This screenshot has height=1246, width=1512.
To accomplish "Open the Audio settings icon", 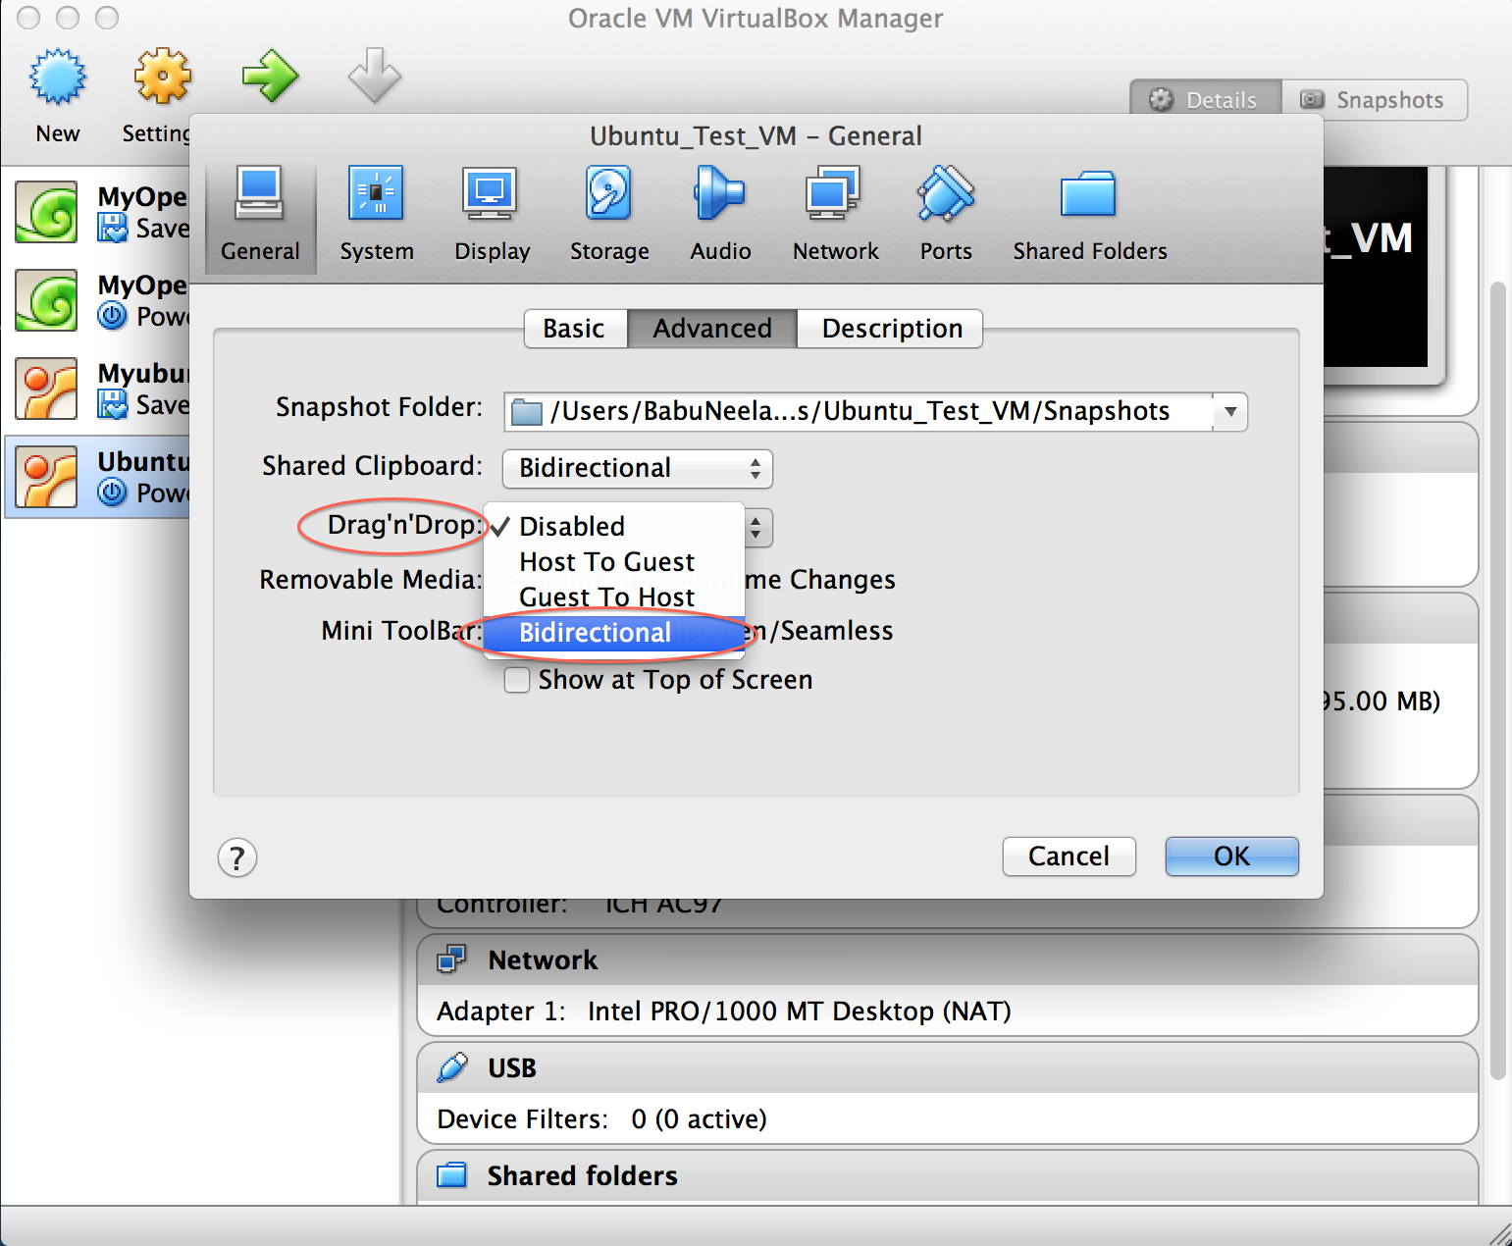I will 719,211.
